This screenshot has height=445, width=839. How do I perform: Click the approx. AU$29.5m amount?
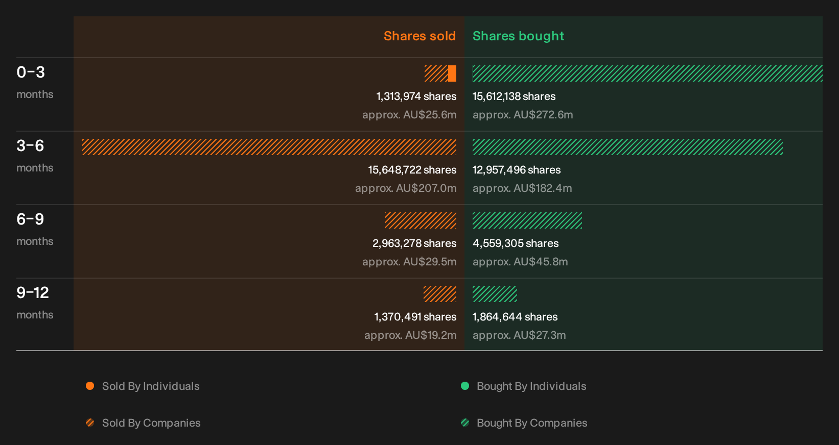[409, 262]
